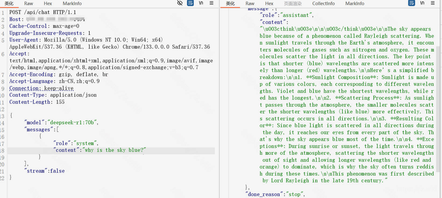442x198 pixels.
Task: Open request panel hamburger options menu
Action: pyautogui.click(x=211, y=3)
